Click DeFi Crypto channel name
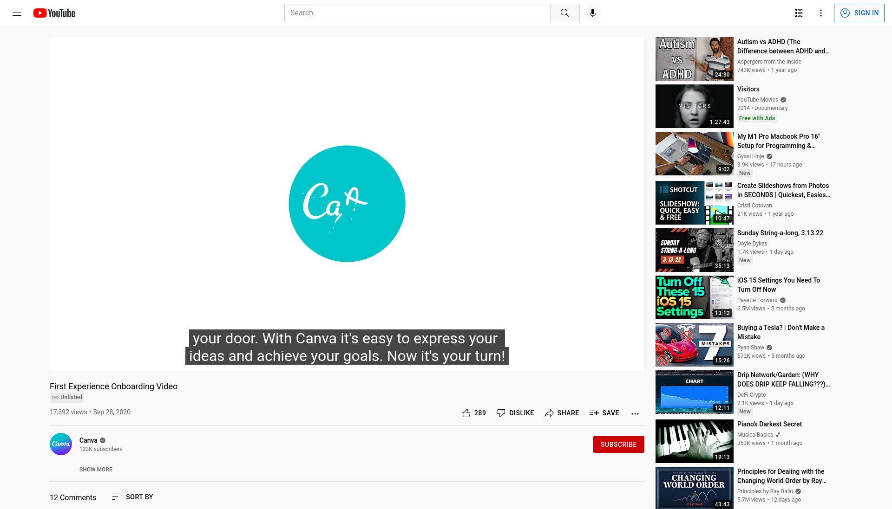This screenshot has width=892, height=509. 751,395
